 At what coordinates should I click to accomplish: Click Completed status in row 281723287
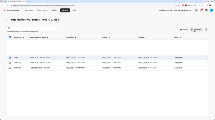click(x=178, y=68)
